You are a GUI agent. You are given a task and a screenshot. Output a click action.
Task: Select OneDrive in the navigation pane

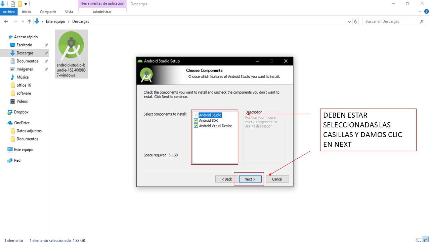click(21, 123)
